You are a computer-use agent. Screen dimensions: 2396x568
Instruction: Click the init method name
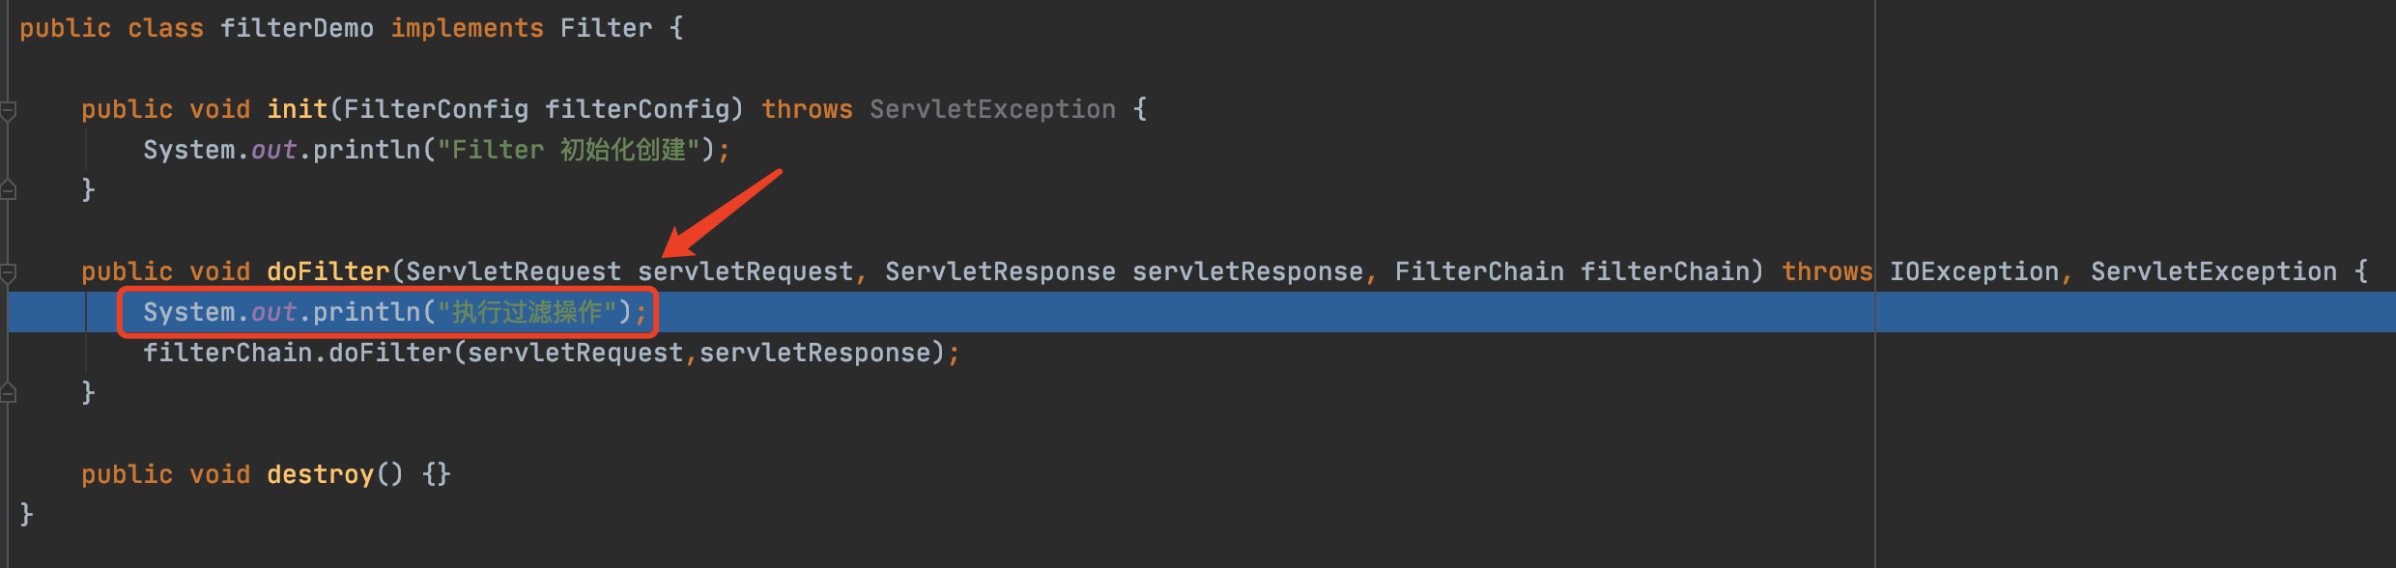(x=297, y=110)
